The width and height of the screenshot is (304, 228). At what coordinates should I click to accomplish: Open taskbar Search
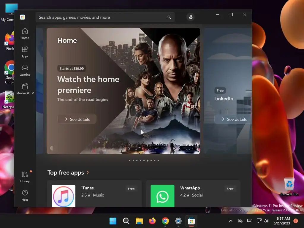tap(126, 221)
